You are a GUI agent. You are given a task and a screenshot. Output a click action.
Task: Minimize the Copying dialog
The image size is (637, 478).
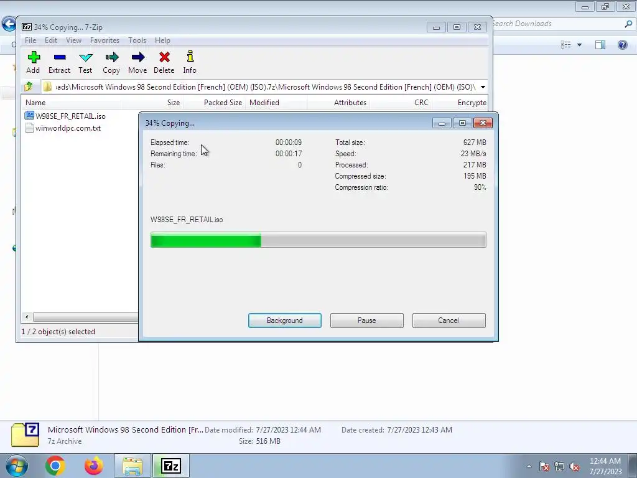[442, 123]
